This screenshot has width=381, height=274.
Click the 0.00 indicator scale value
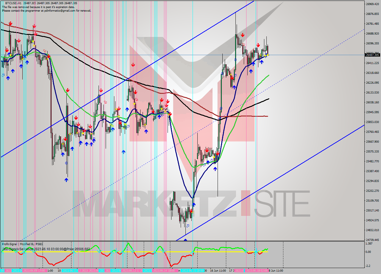click(369, 252)
